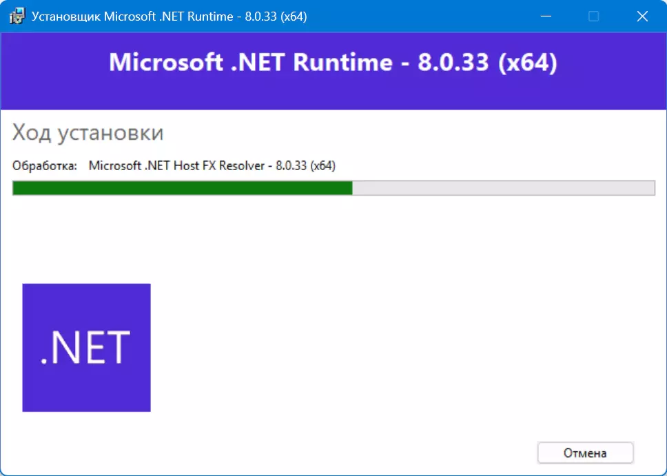Click the gray unfilled part of the progress bar
667x476 pixels.
[x=504, y=188]
